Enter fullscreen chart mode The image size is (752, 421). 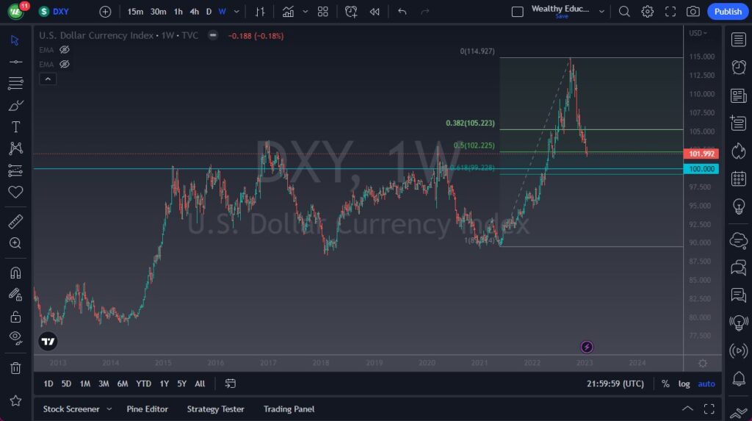click(670, 12)
